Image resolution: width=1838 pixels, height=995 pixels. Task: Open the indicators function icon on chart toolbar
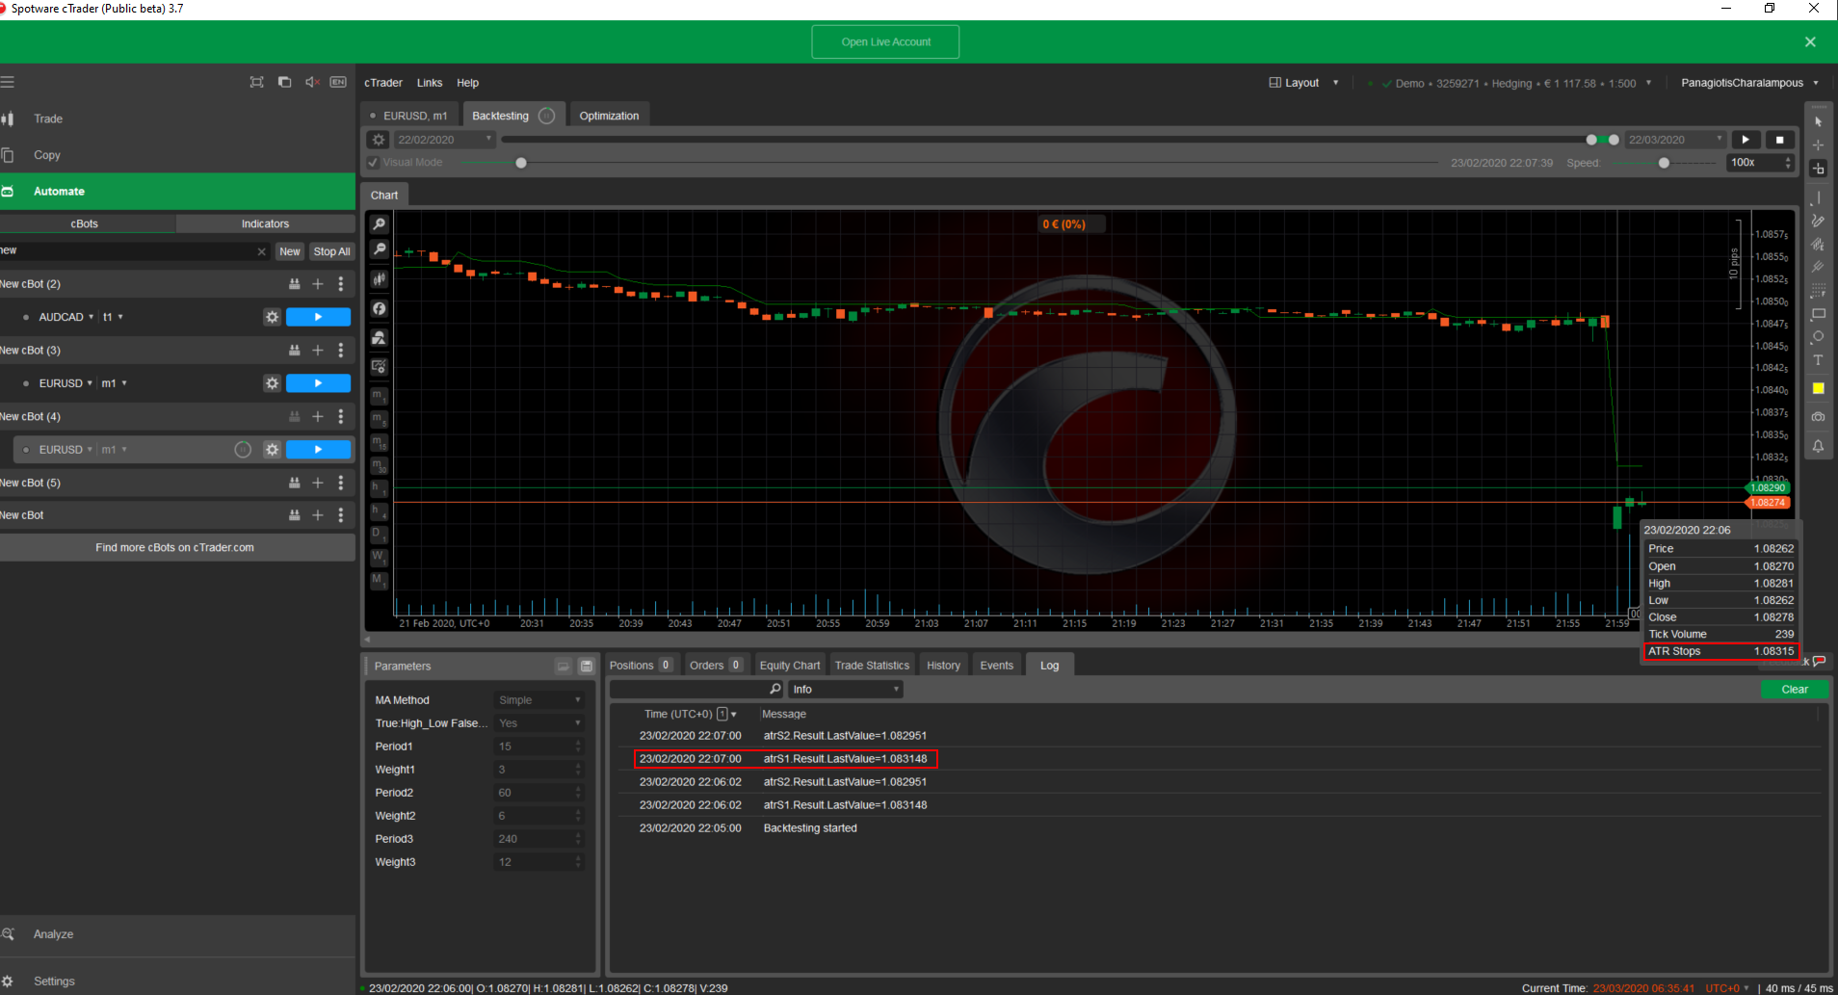[380, 309]
